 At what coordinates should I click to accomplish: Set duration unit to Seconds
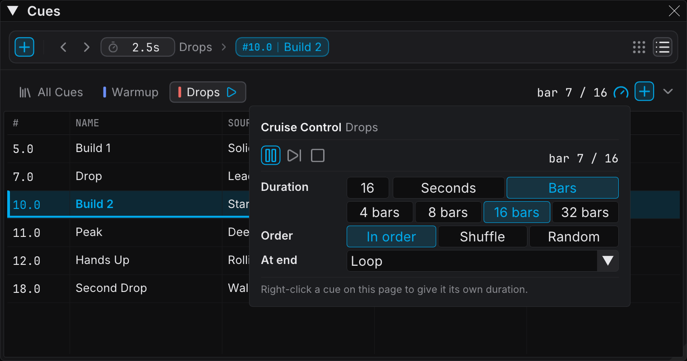[x=448, y=188]
